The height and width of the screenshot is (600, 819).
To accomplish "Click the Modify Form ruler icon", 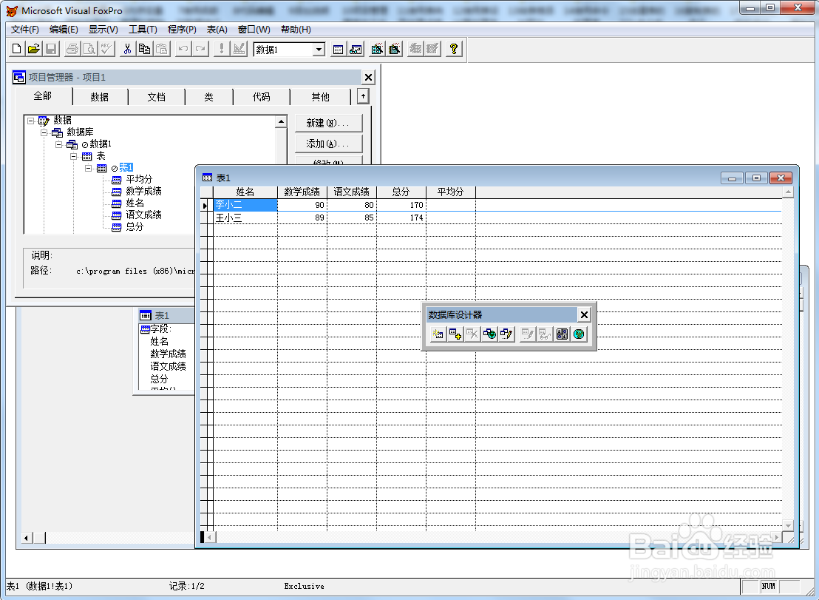I will coord(239,49).
